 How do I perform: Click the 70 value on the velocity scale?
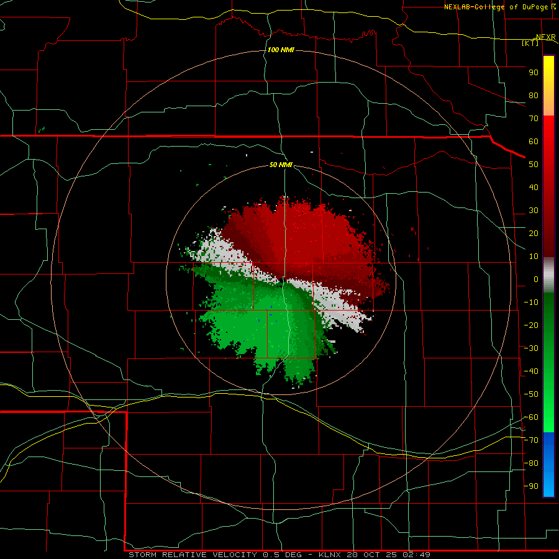point(534,119)
